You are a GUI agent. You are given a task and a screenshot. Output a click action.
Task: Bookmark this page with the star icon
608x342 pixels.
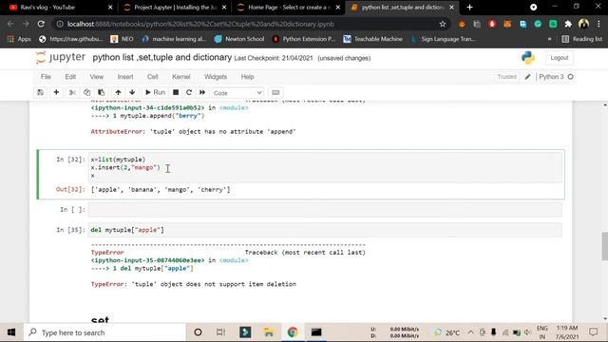(x=443, y=24)
